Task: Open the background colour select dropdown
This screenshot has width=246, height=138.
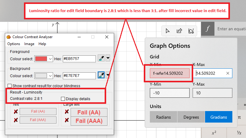Action: 50,76
